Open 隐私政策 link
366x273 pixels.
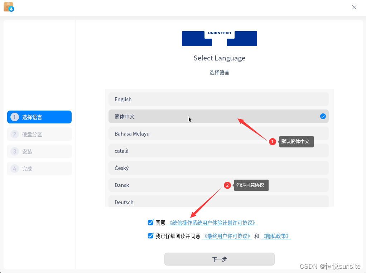(276, 236)
